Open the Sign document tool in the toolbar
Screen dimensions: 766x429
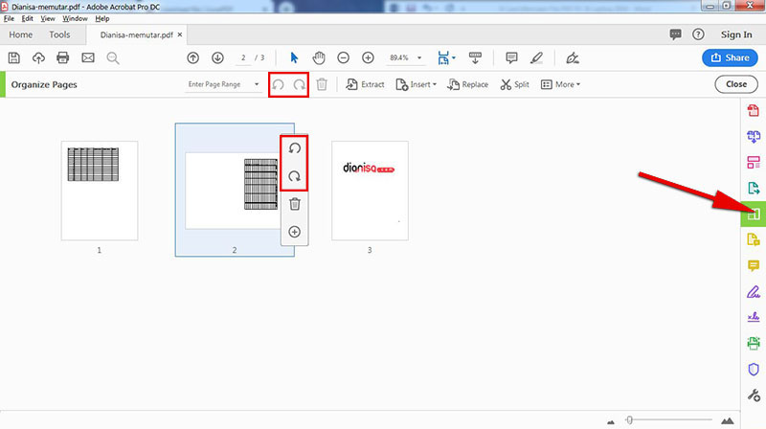pos(572,58)
